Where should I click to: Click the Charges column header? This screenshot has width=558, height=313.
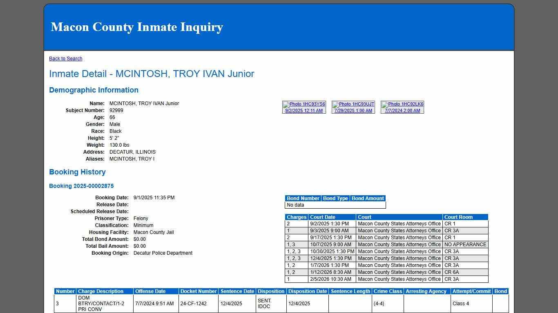tap(297, 217)
